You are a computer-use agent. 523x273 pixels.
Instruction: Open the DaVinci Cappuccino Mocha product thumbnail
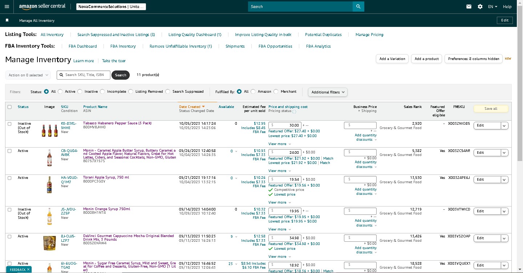(49, 243)
